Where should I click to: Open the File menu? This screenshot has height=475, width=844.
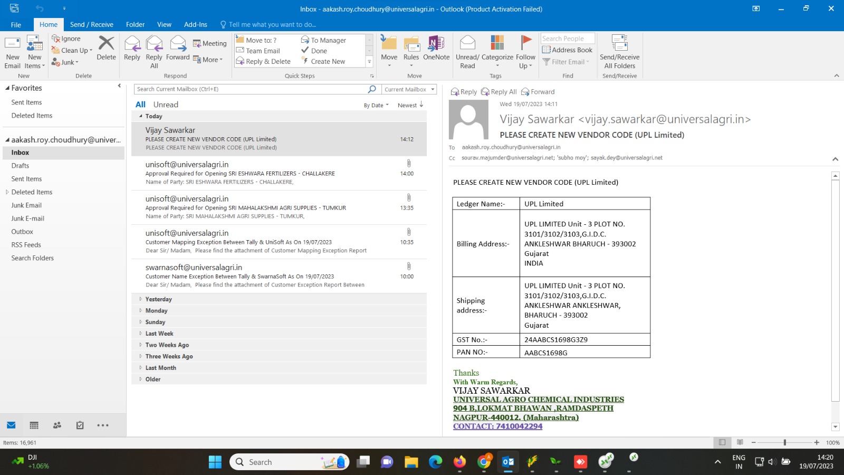(16, 24)
